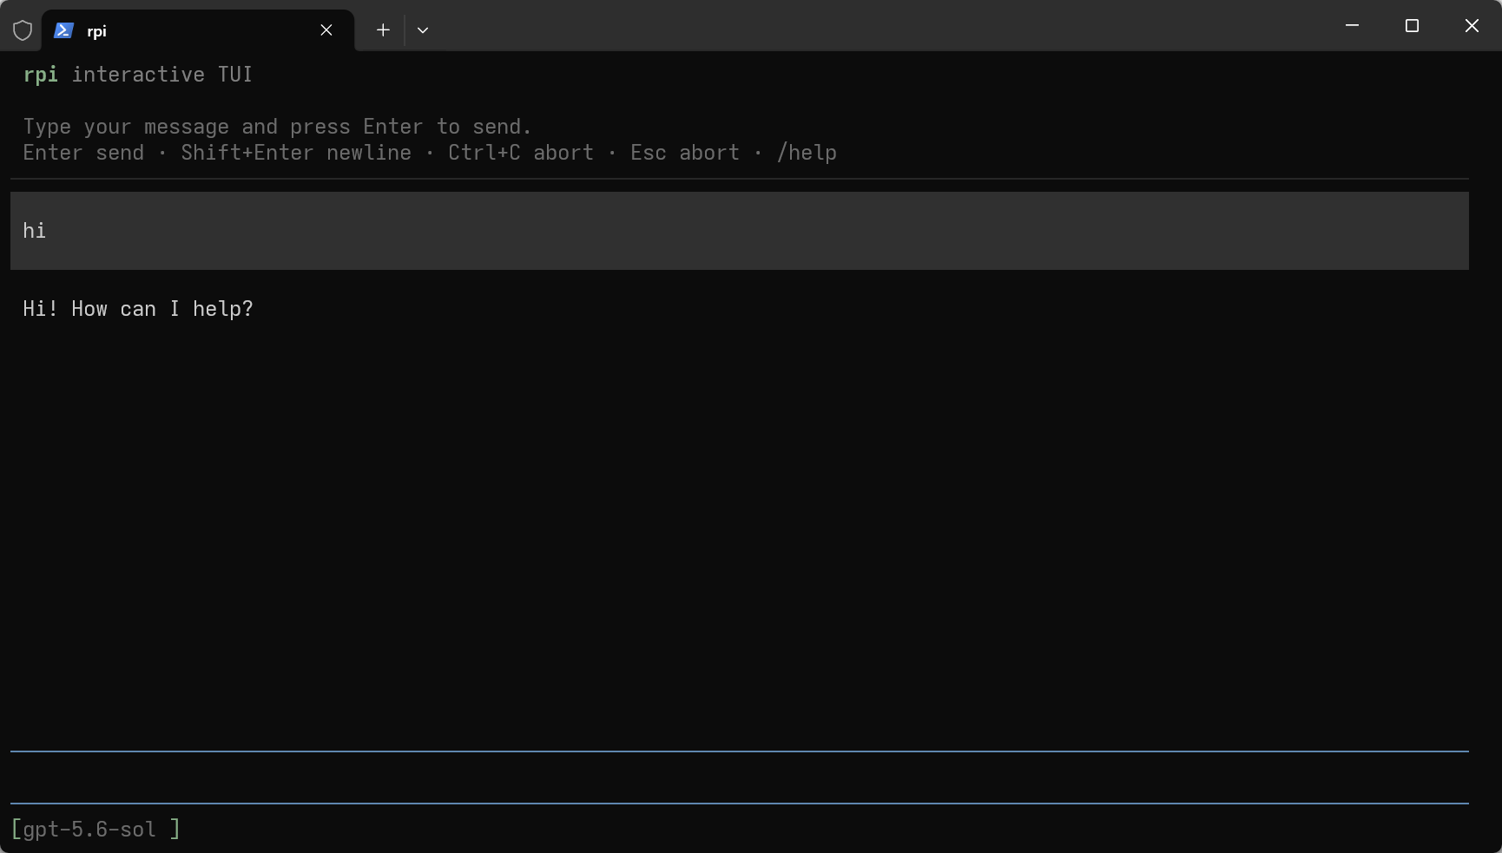Click the 'Esc abort' hint
The height and width of the screenshot is (853, 1502).
coord(685,153)
